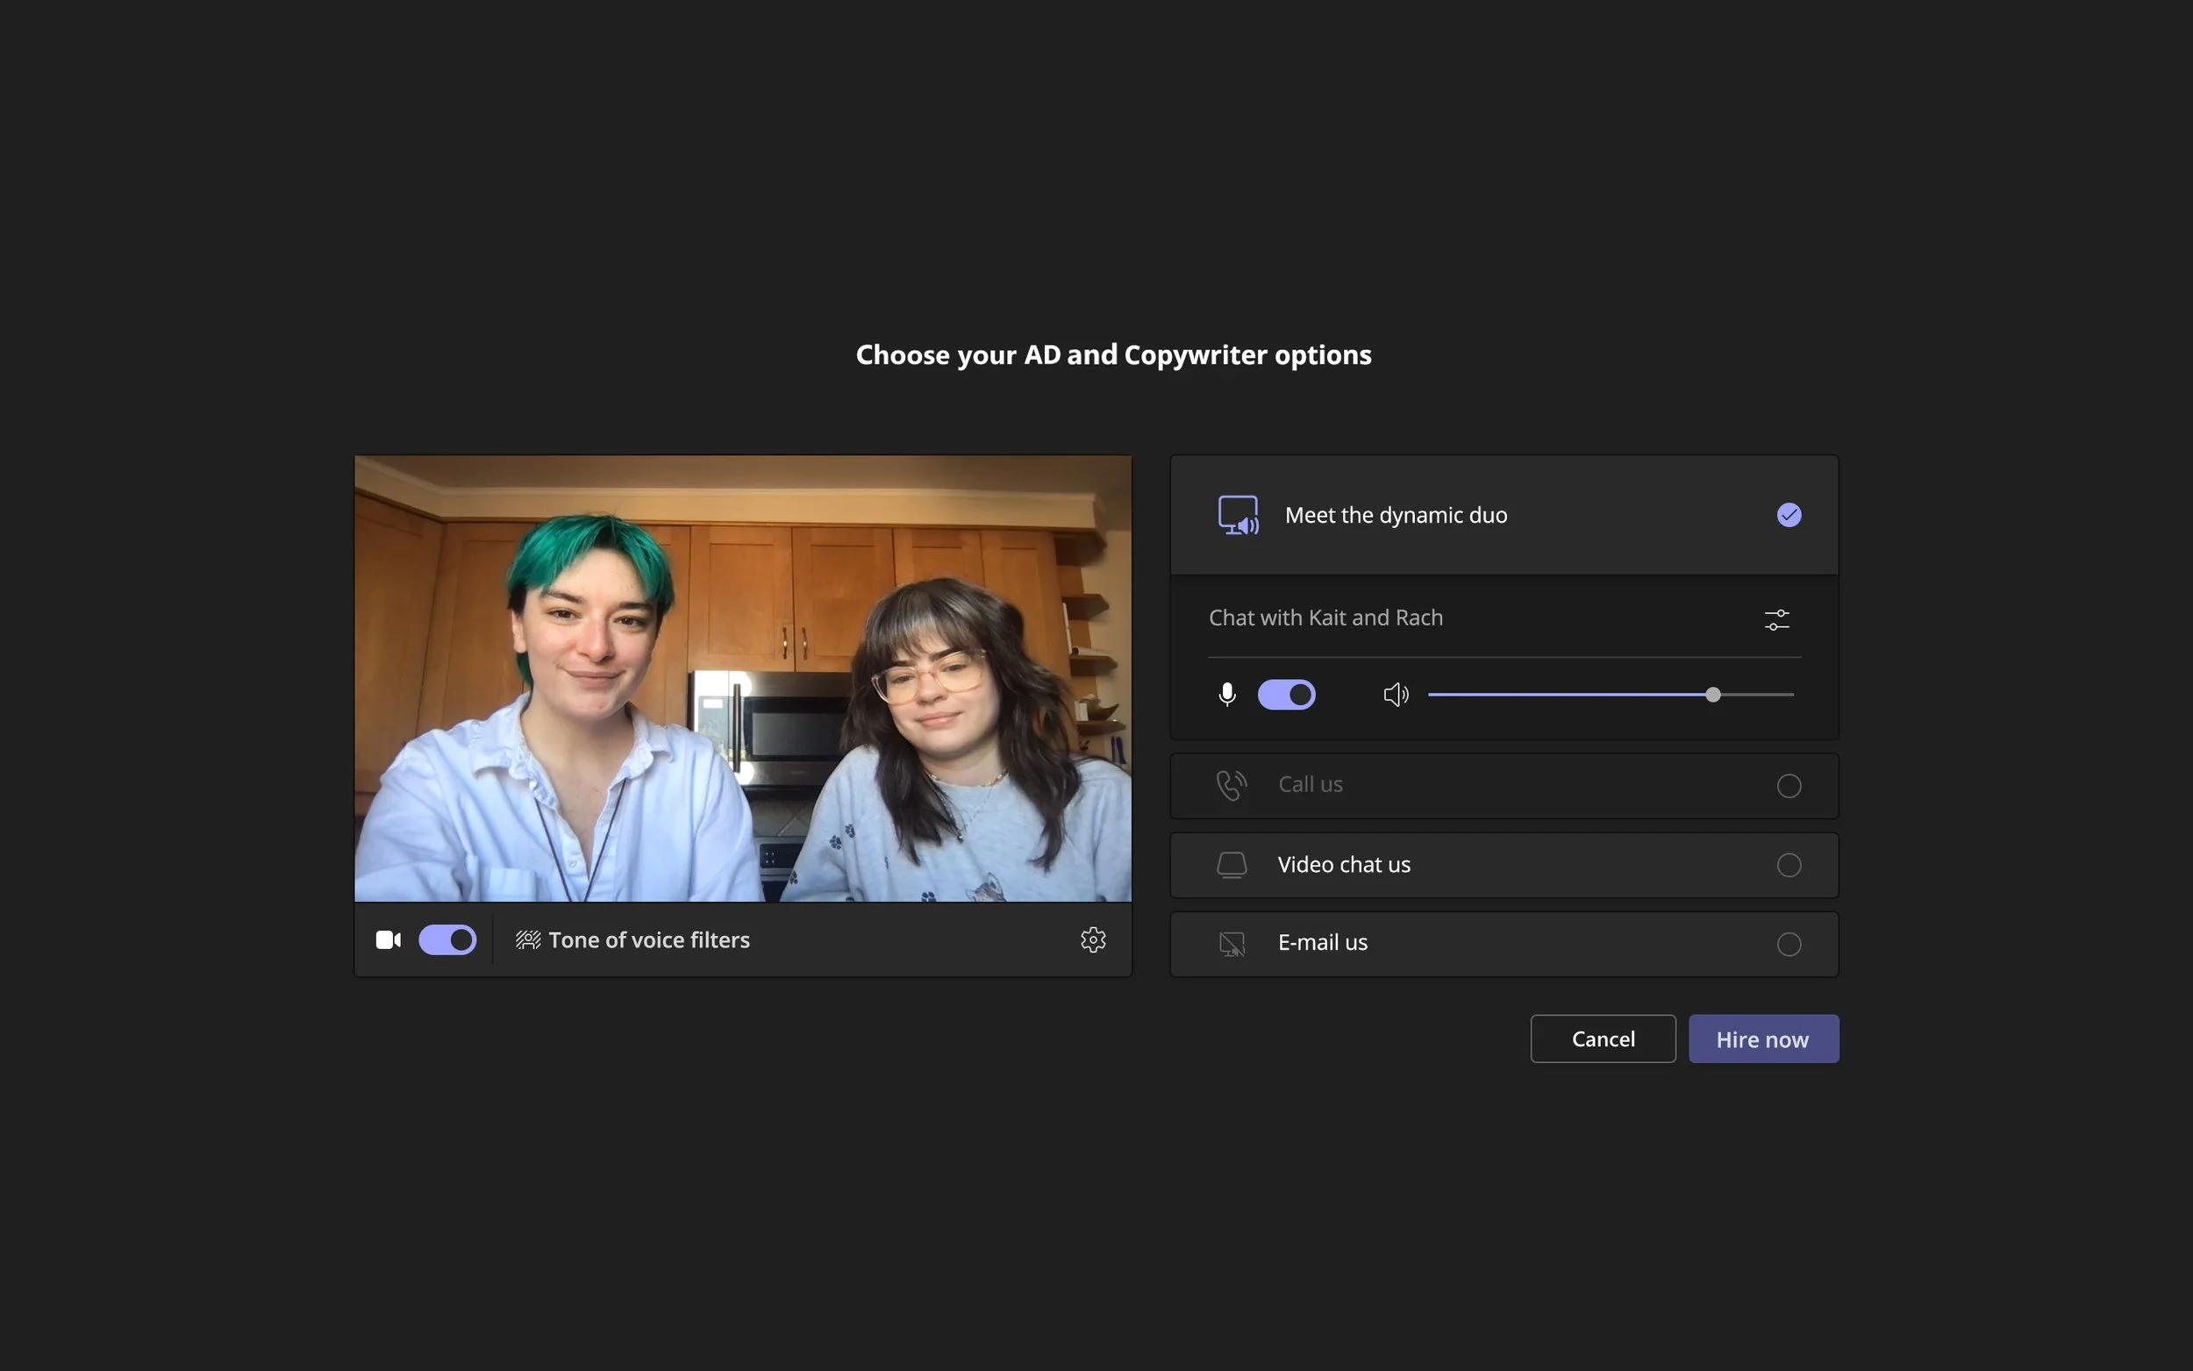Open video settings gear icon
This screenshot has height=1371, width=2193.
coord(1093,939)
